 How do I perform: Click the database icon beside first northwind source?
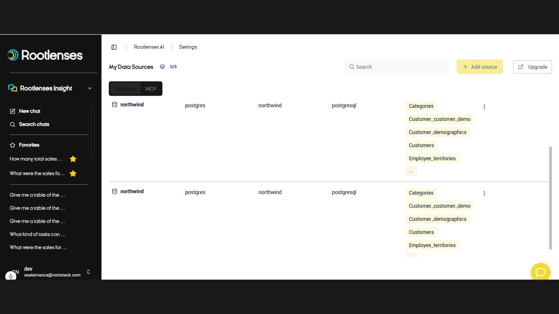(x=114, y=105)
